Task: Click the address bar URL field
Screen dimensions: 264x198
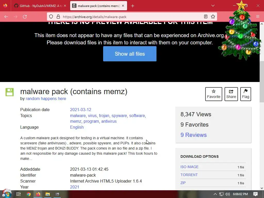Action: (132, 17)
